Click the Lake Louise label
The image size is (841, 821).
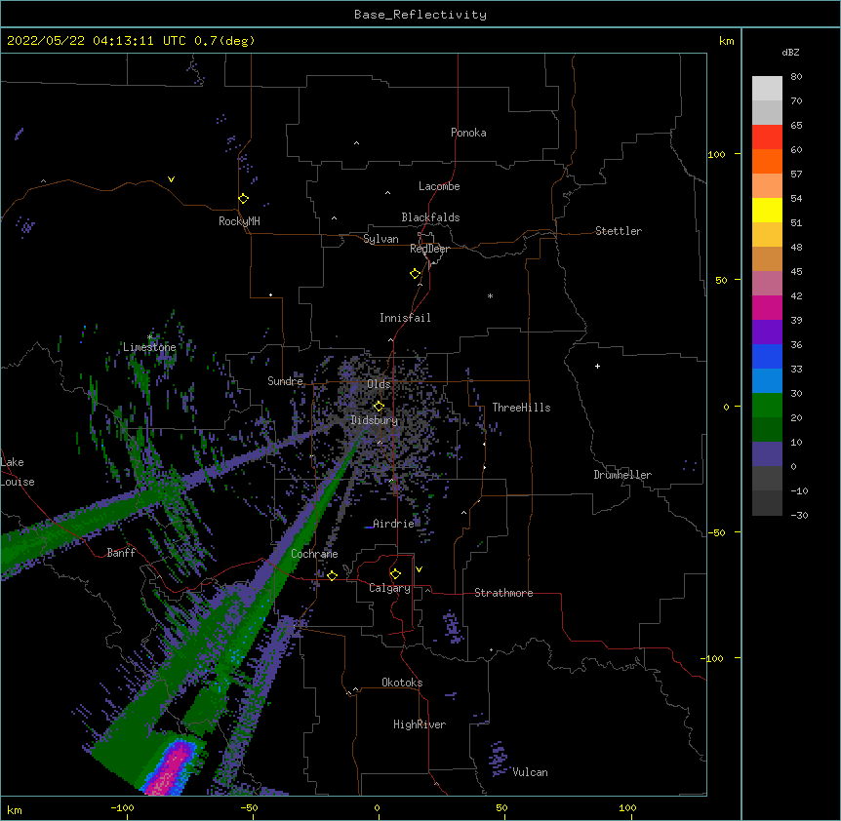[x=18, y=472]
